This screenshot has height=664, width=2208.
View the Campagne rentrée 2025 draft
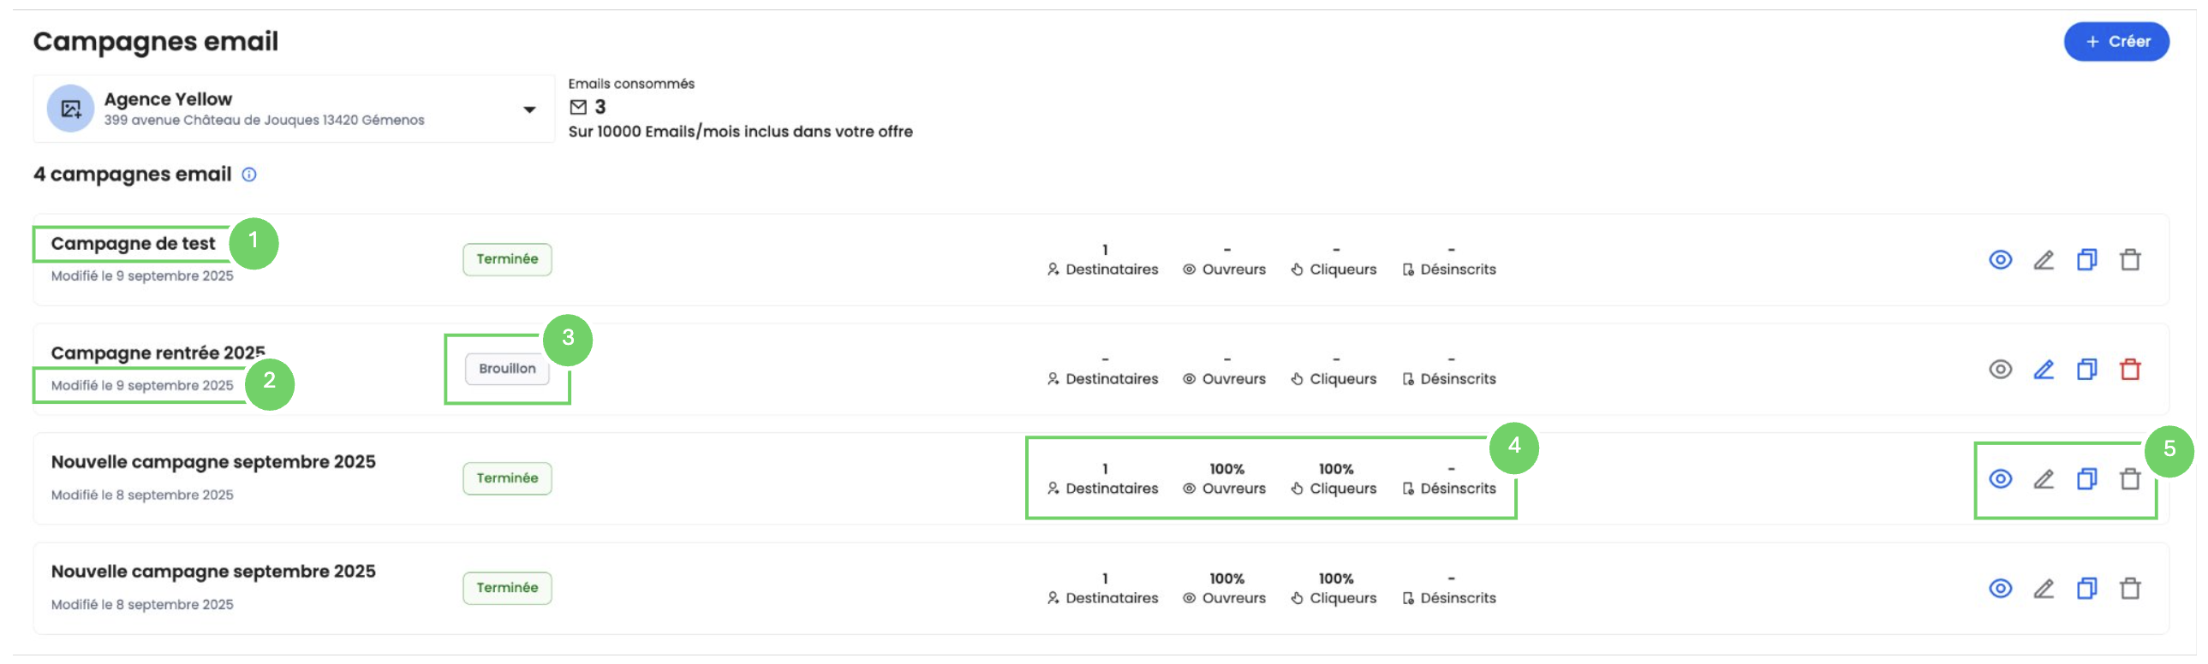[x=2000, y=370]
